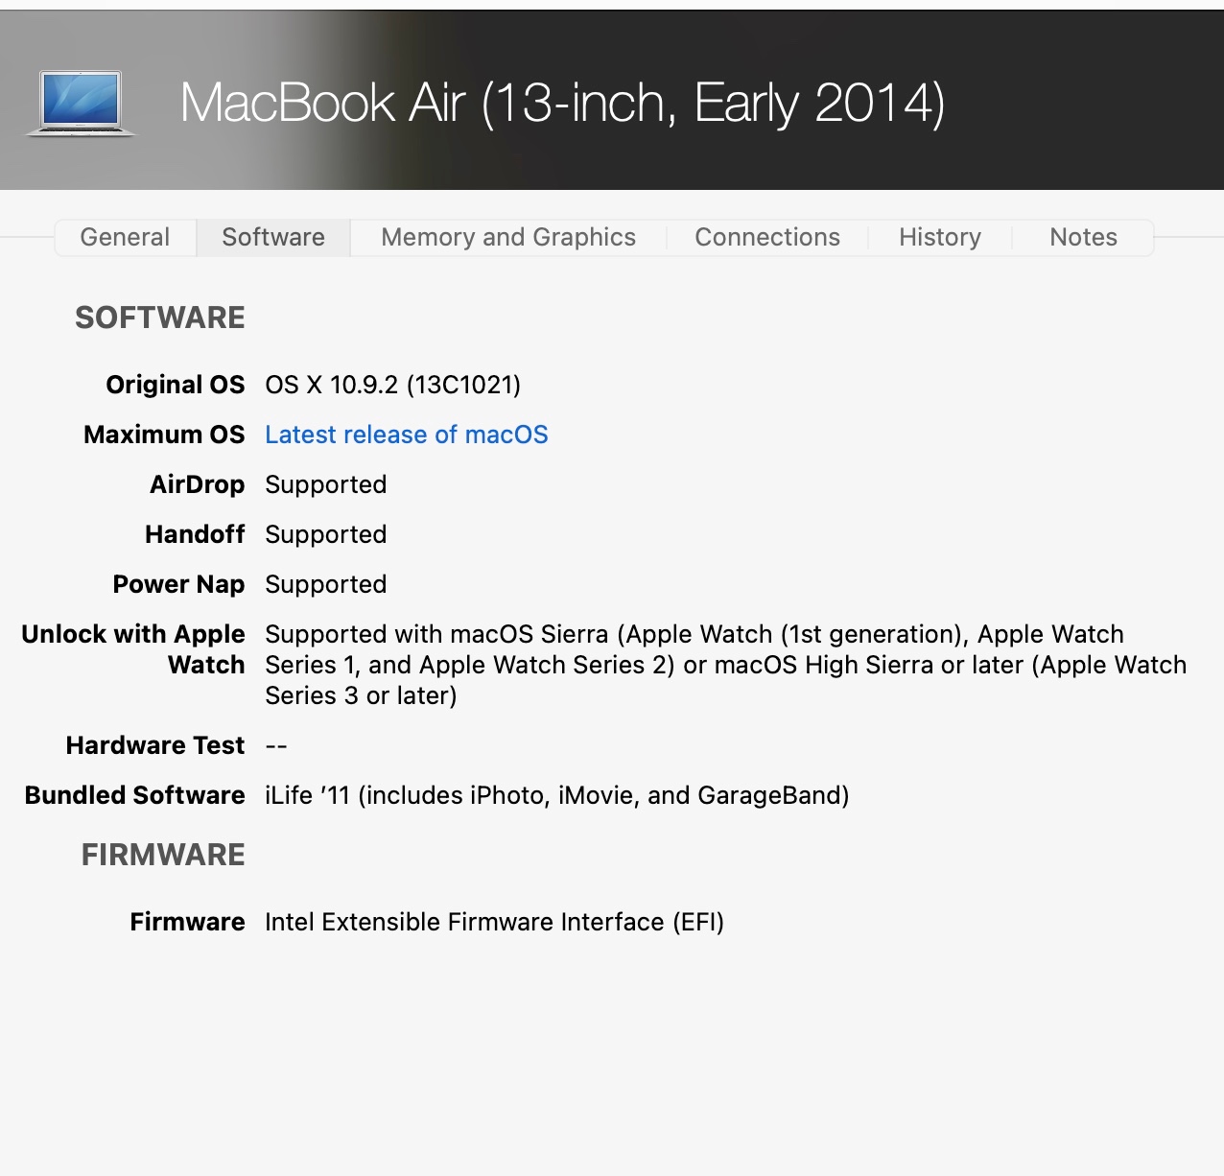Viewport: 1224px width, 1176px height.
Task: Select the Intel Extensible Firmware Interface (EFI) value
Action: pos(495,922)
